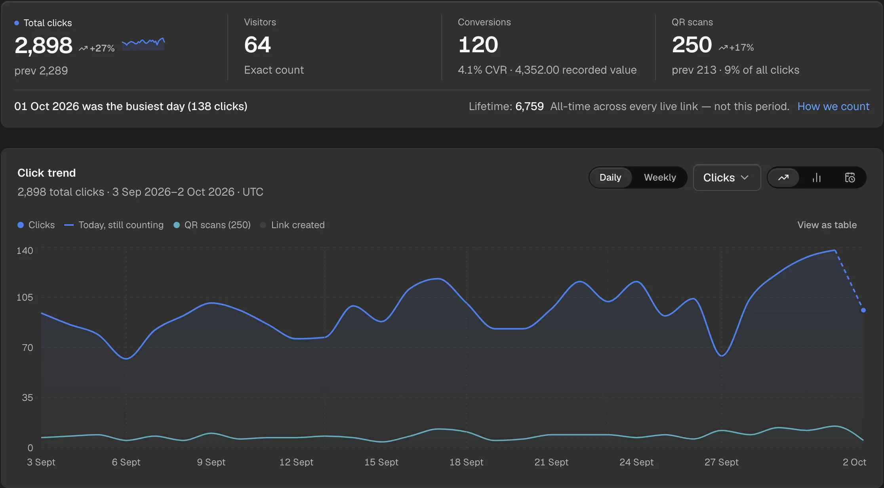Screen dimensions: 884x488
Task: Click prev 213 · 9% of all clicks
Action: point(735,70)
